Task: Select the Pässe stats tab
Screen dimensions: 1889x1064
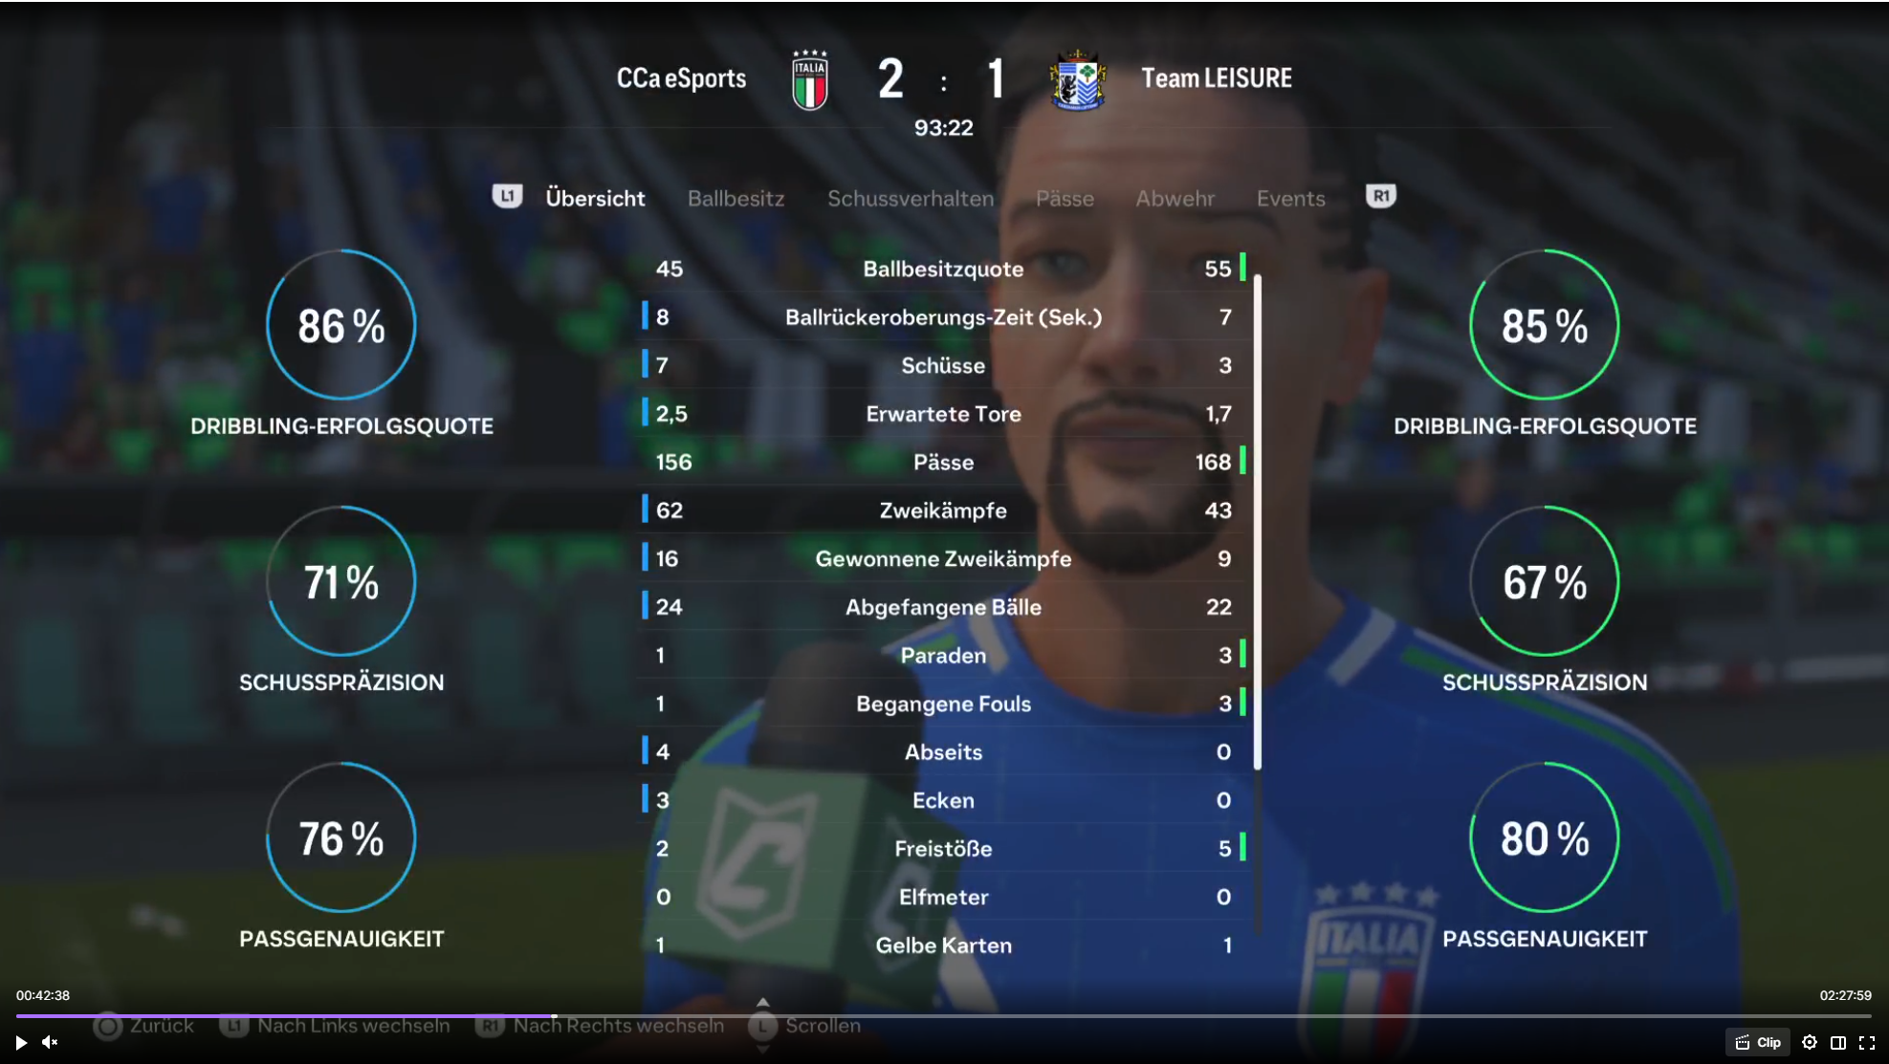Action: coord(1065,198)
